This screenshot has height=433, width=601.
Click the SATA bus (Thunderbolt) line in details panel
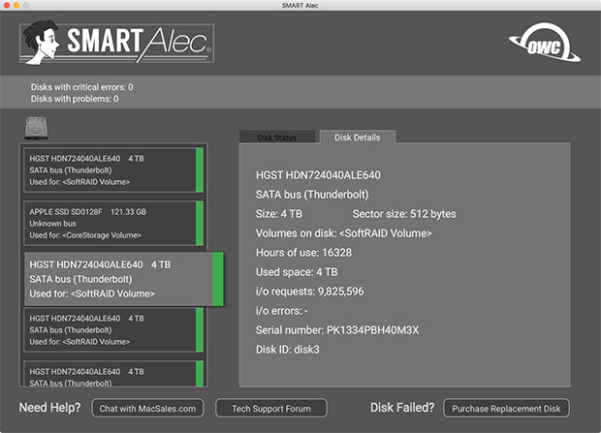(312, 195)
